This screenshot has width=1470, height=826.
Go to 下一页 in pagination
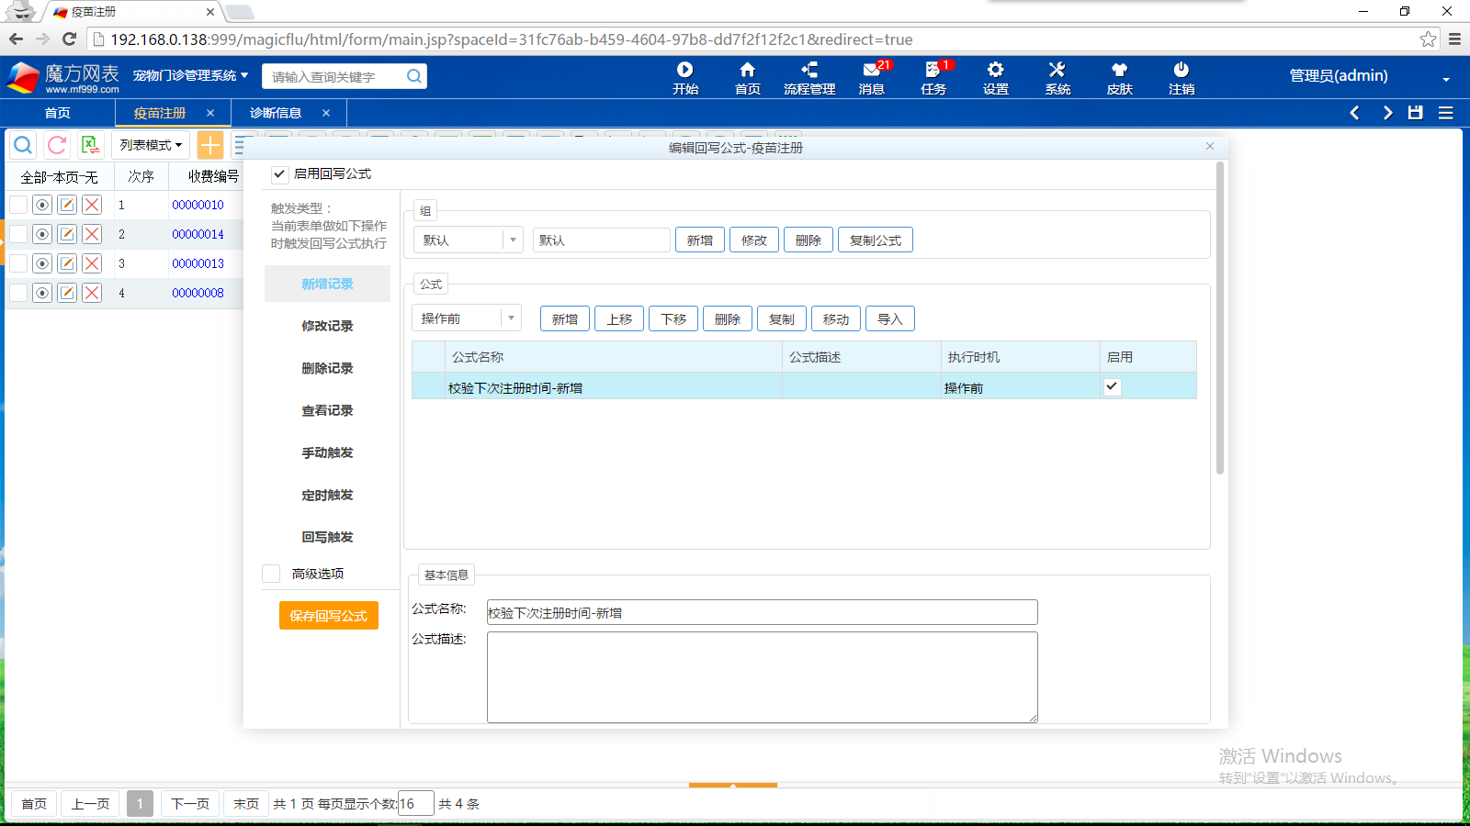point(190,804)
